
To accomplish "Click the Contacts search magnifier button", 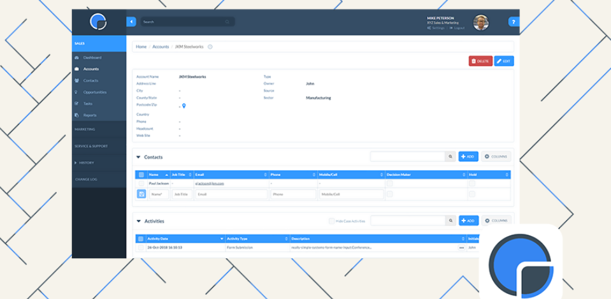I will (x=450, y=157).
